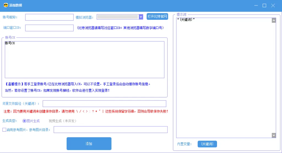Select the 视频生成（未开发）radio option
282x153 pixels.
[63, 121]
